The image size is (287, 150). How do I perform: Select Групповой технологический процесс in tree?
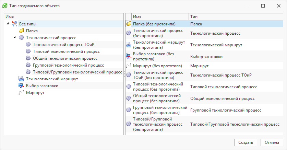pyautogui.click(x=68, y=65)
